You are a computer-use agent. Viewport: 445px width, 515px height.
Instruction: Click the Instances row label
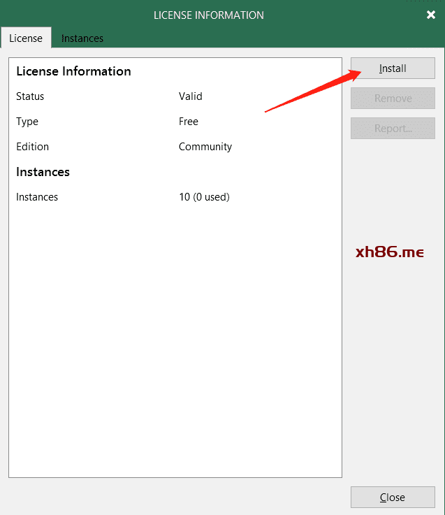pyautogui.click(x=37, y=197)
